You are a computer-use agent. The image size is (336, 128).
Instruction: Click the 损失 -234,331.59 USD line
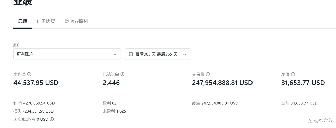pyautogui.click(x=33, y=111)
